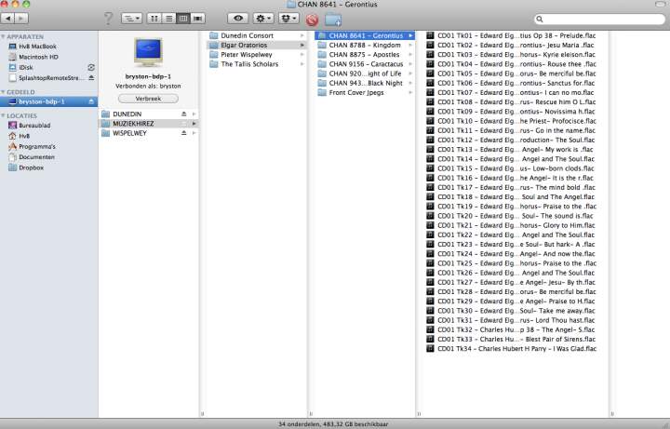The width and height of the screenshot is (670, 429).
Task: Click the window toolbar toggle pill button
Action: (661, 4)
